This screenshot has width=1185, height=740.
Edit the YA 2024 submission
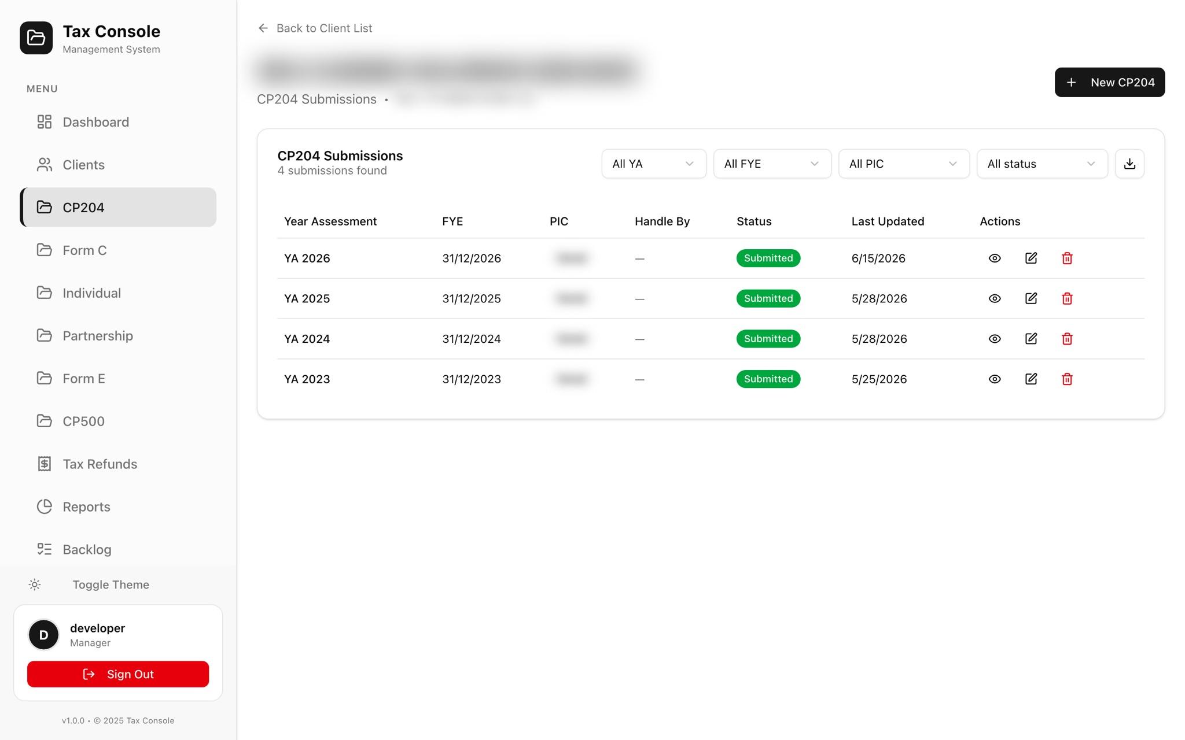click(x=1031, y=339)
